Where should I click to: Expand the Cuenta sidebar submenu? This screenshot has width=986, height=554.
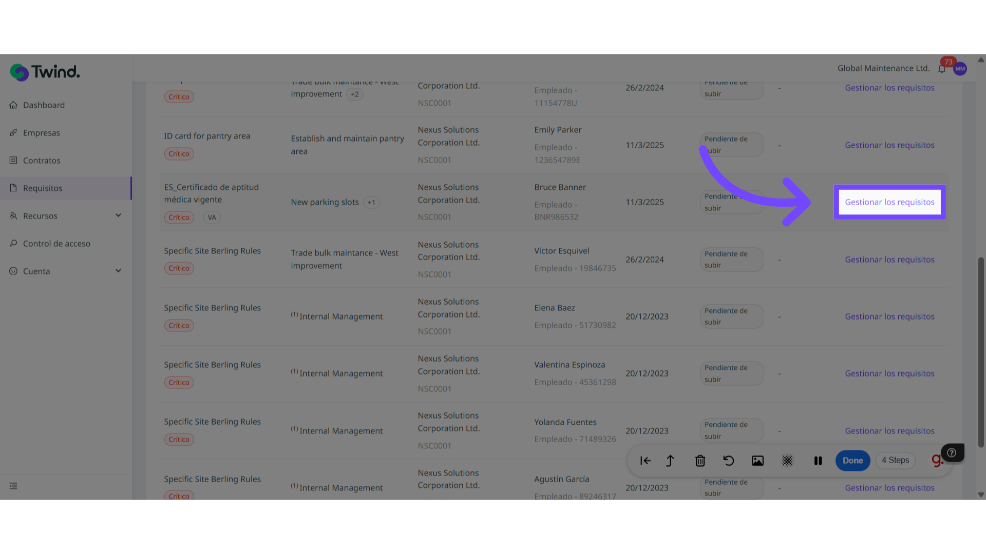118,271
